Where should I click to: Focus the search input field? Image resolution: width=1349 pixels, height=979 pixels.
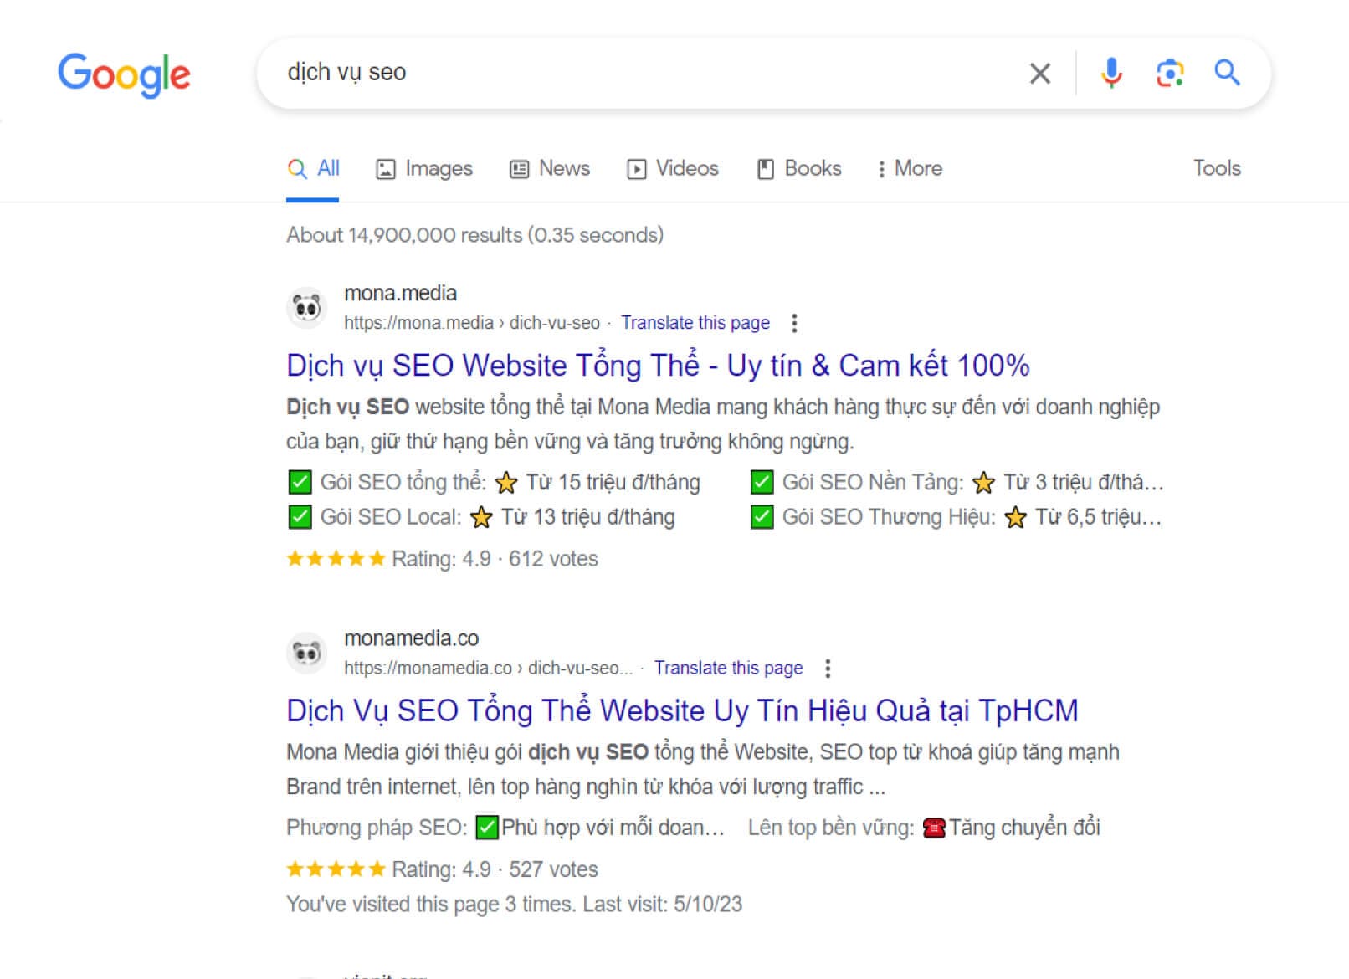pos(636,73)
